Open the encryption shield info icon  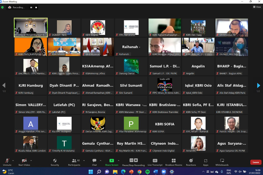(x=3, y=7)
